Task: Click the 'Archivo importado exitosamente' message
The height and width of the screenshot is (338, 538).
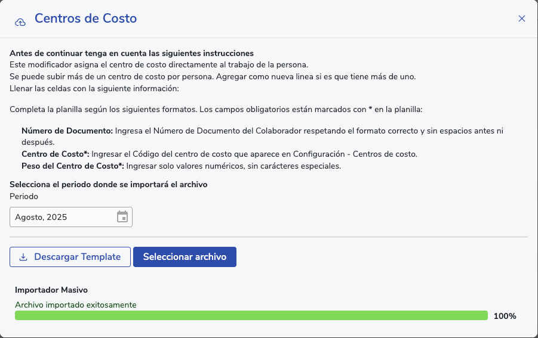Action: (x=76, y=305)
